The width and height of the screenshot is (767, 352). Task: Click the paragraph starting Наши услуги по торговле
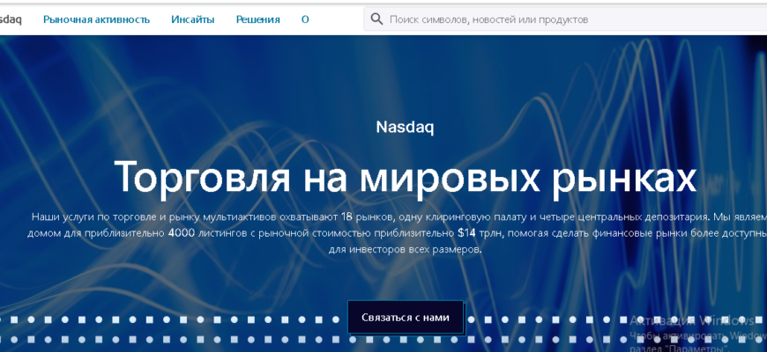tap(398, 233)
